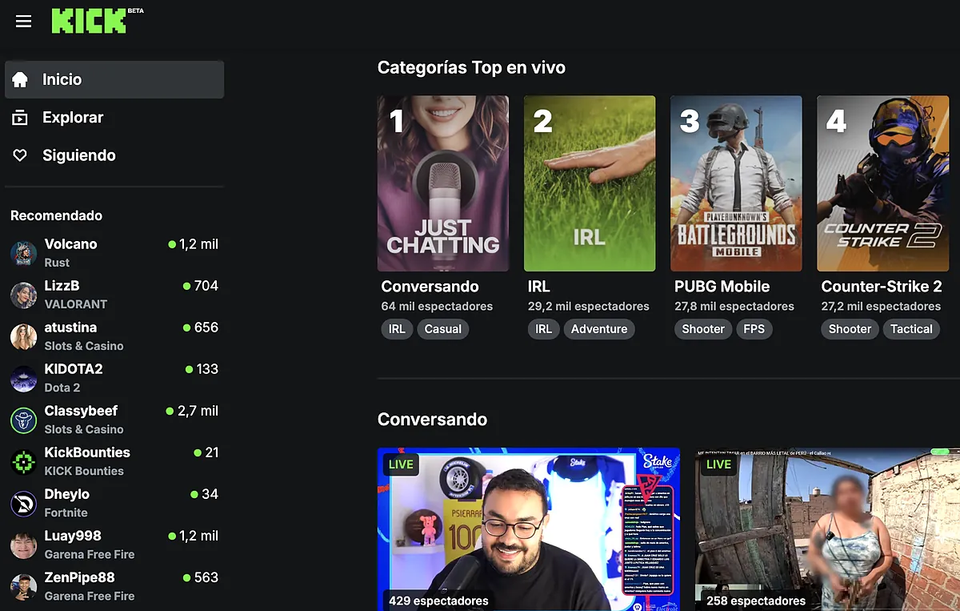
Task: Select the Inicio menu item
Action: pos(114,79)
